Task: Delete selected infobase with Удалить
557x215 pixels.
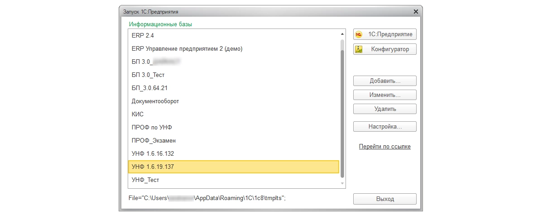Action: click(384, 109)
